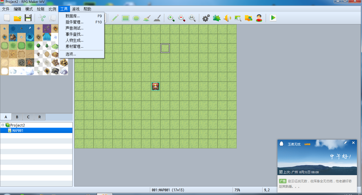
Task: Zoom in on the map
Action: [171, 18]
